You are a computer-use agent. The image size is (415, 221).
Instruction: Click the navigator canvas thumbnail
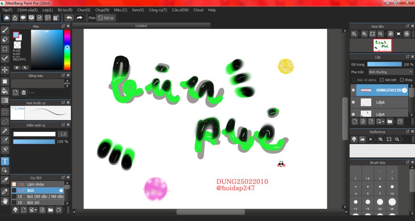[383, 45]
